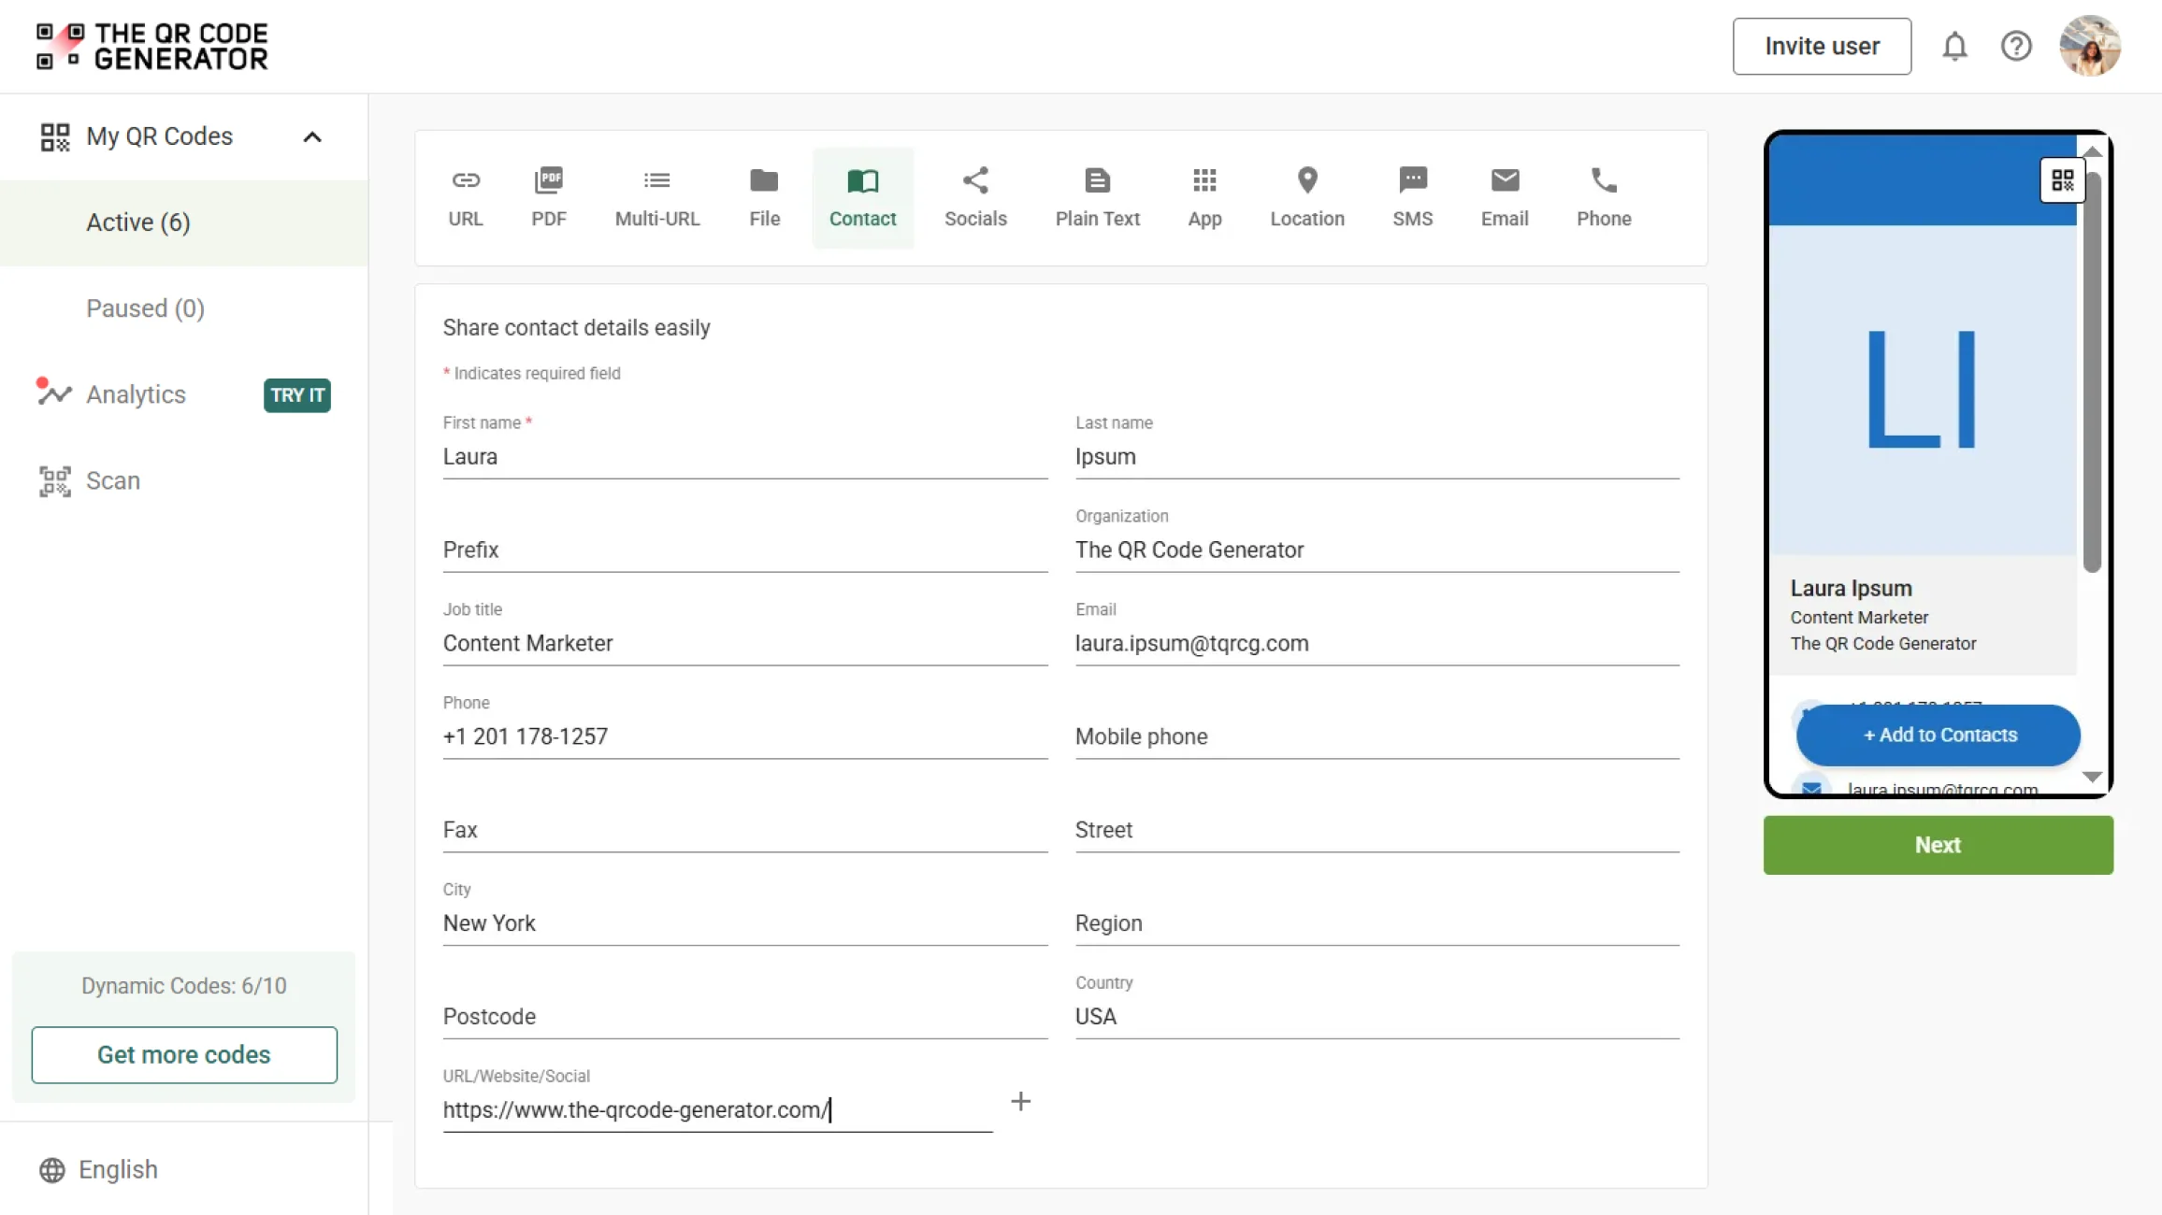Click the Invite user button
Viewport: 2162px width, 1215px height.
[1820, 46]
